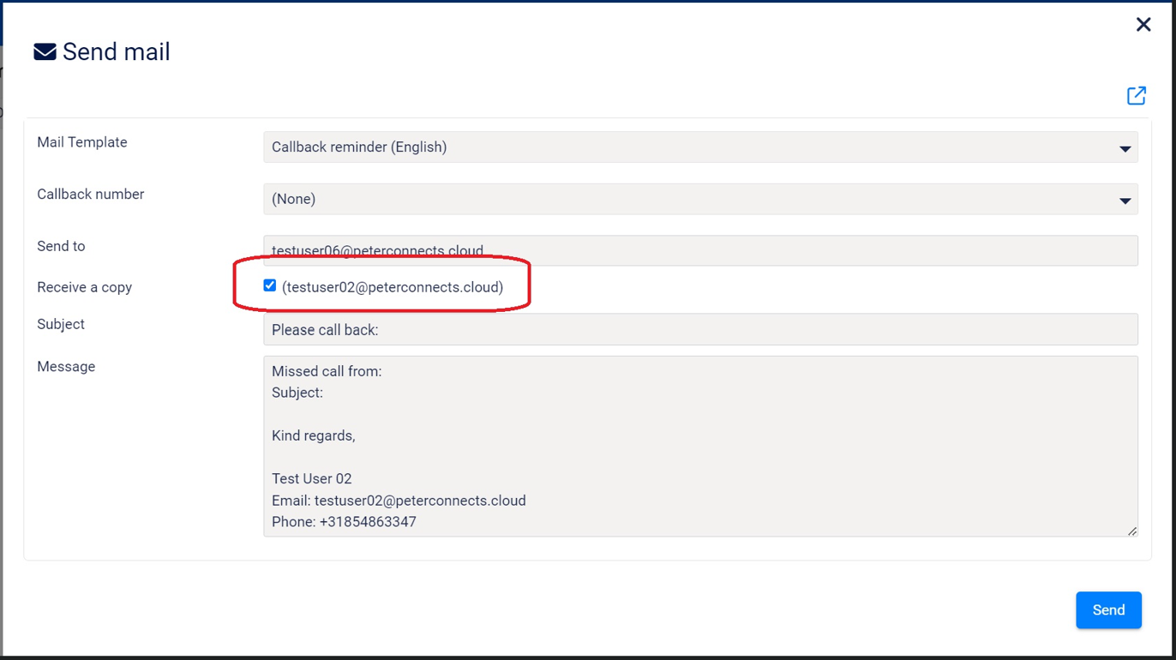Click the testuser02 email checkbox label
The image size is (1176, 660).
click(x=393, y=287)
